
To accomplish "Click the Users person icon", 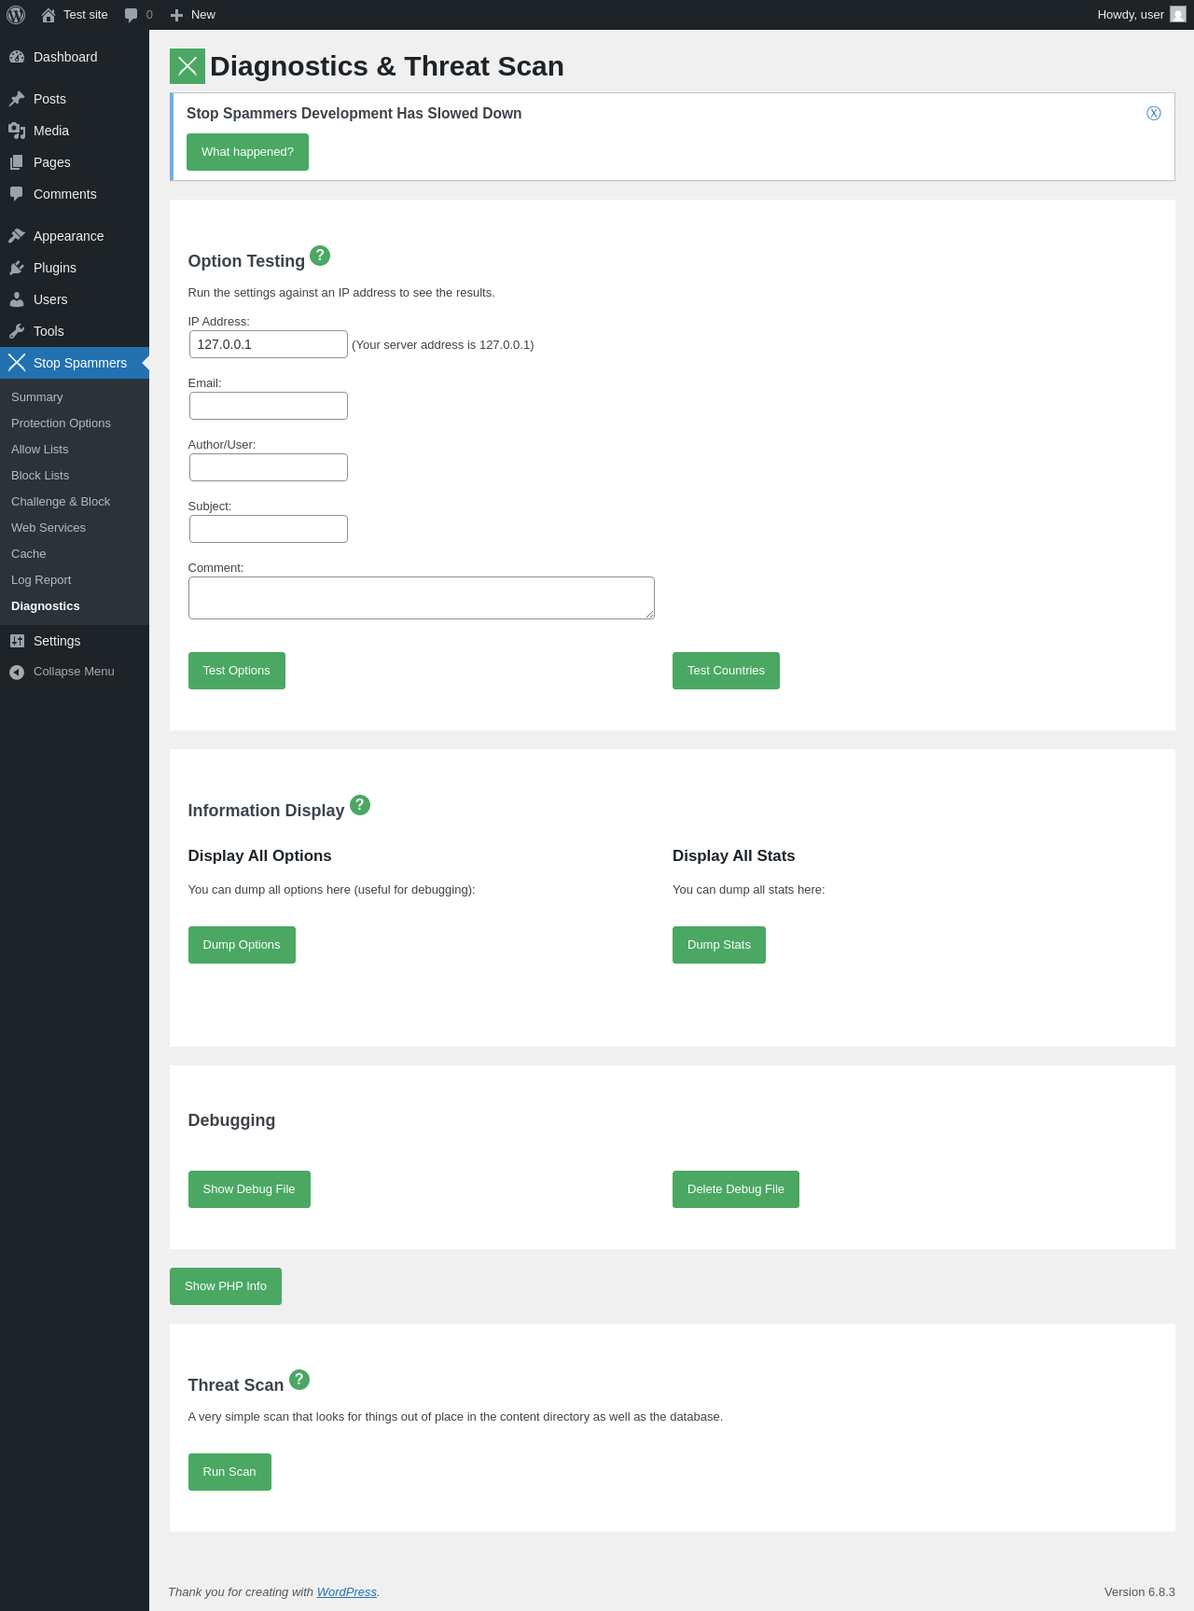I will point(17,299).
